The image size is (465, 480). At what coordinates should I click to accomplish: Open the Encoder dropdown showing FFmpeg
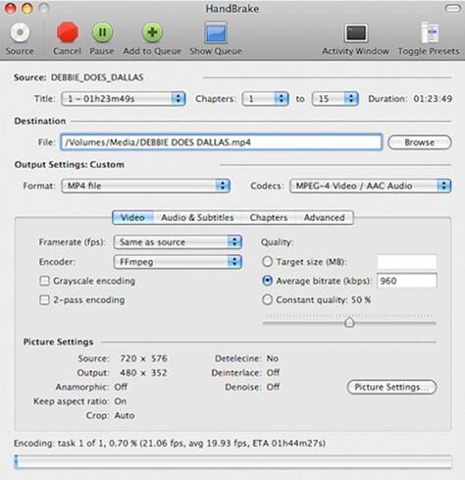[178, 262]
